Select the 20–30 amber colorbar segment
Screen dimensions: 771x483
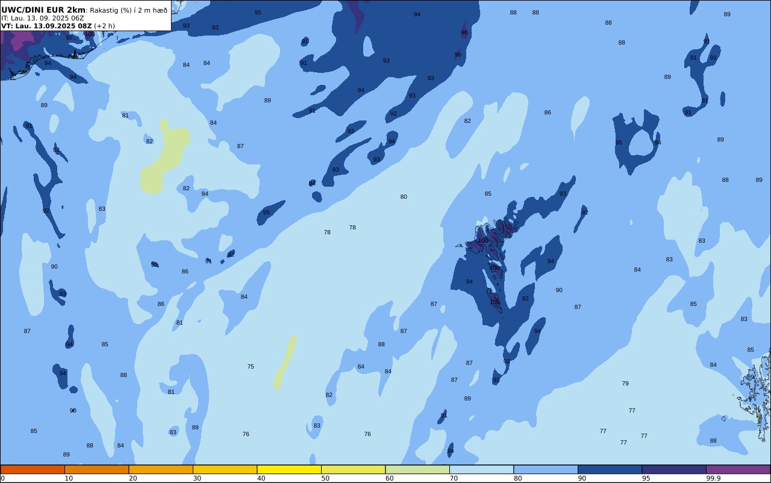161,469
